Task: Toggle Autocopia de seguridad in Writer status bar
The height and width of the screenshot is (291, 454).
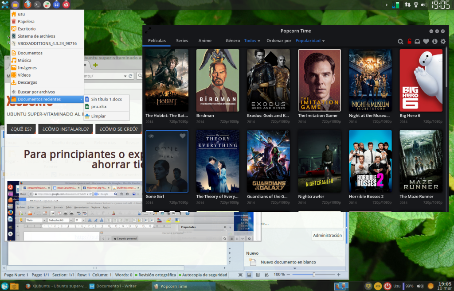Action: click(x=203, y=275)
